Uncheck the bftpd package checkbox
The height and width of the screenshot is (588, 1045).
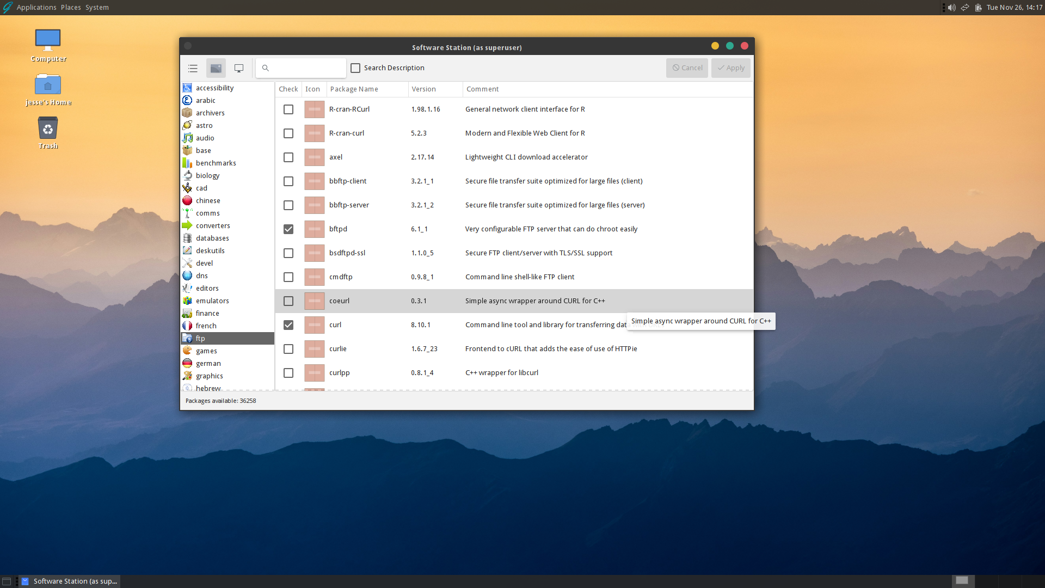(x=288, y=229)
